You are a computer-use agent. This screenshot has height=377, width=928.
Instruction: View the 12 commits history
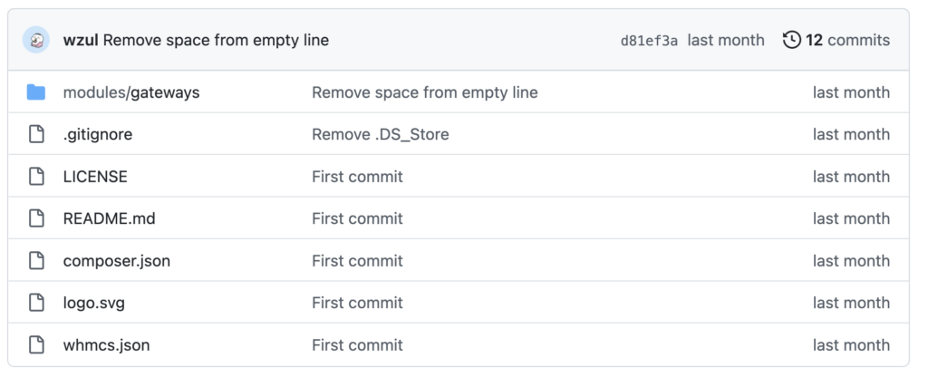tap(847, 40)
